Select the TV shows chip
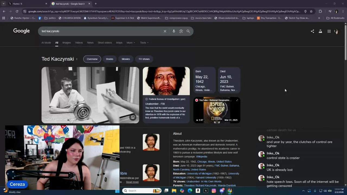 144,59
